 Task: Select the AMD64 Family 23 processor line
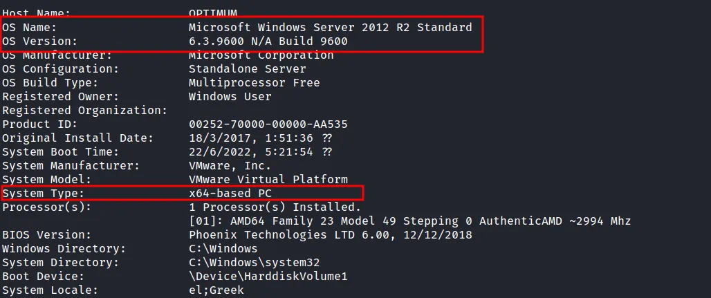click(409, 221)
